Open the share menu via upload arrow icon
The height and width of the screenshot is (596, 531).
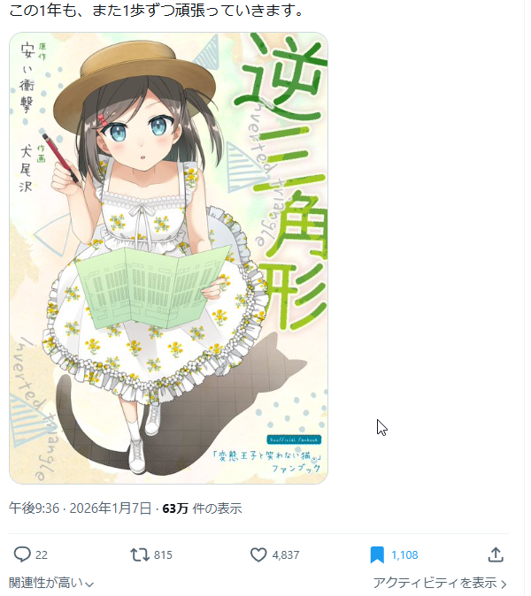point(496,554)
